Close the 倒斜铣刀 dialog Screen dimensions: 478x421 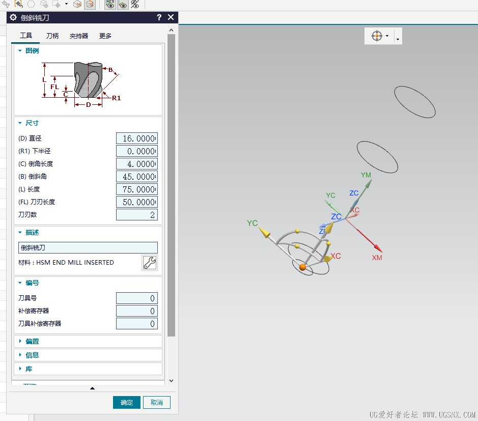point(171,17)
